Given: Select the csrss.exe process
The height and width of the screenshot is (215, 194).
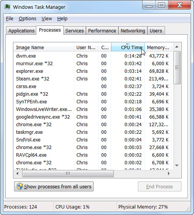Looking at the screenshot, I should pyautogui.click(x=92, y=87).
